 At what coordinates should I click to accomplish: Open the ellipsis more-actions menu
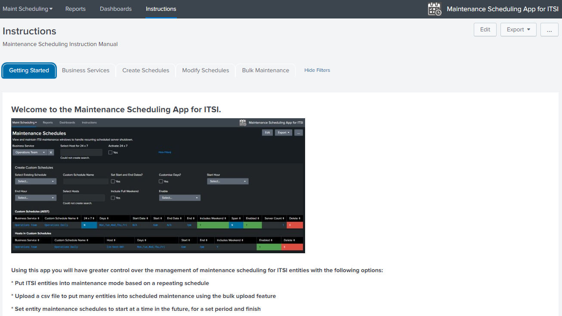[x=549, y=30]
